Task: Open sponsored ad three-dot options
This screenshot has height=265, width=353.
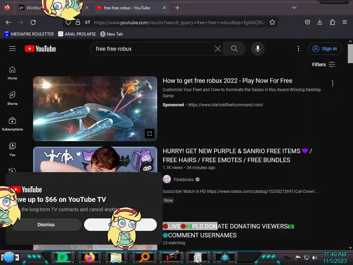Action: tap(333, 83)
